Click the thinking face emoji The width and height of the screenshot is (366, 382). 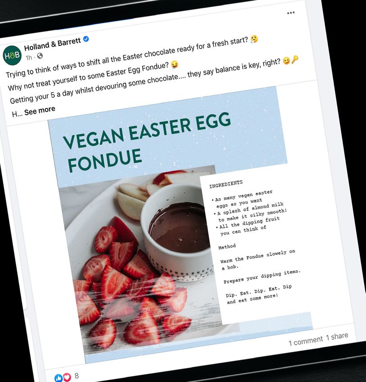[x=254, y=39]
